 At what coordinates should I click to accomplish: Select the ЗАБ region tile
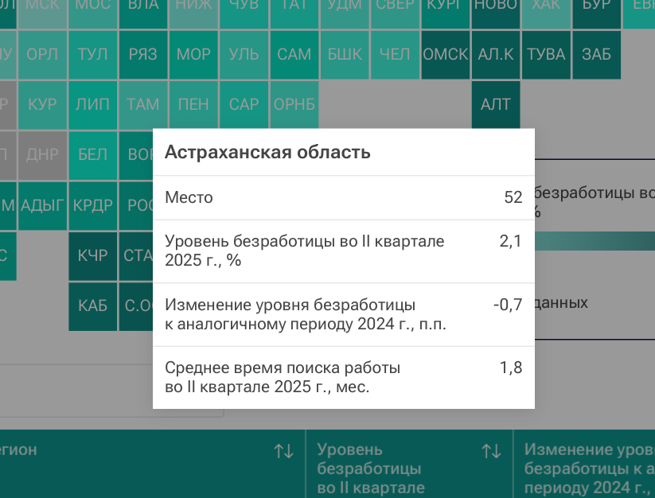coord(596,55)
